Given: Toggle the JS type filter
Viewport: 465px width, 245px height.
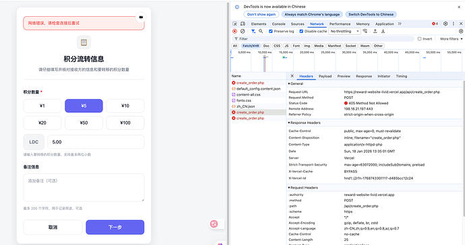Looking at the screenshot, I should (x=286, y=46).
